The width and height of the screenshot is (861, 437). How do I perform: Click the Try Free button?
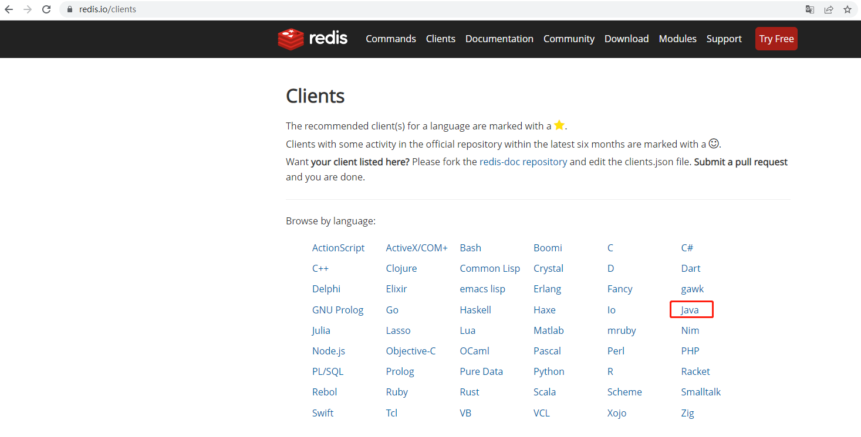[x=776, y=39]
